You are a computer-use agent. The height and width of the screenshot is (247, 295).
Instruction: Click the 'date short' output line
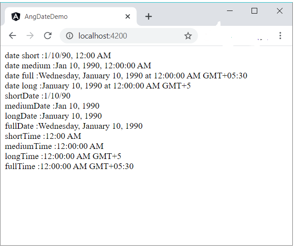pos(58,56)
